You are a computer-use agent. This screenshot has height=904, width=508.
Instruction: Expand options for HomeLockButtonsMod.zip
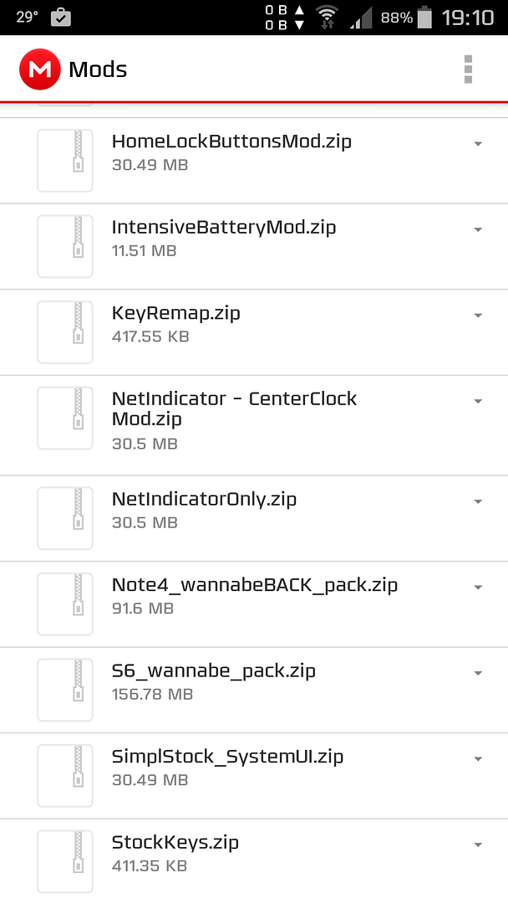coord(478,144)
